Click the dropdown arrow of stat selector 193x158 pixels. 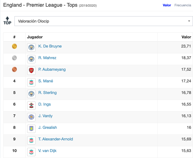point(189,21)
